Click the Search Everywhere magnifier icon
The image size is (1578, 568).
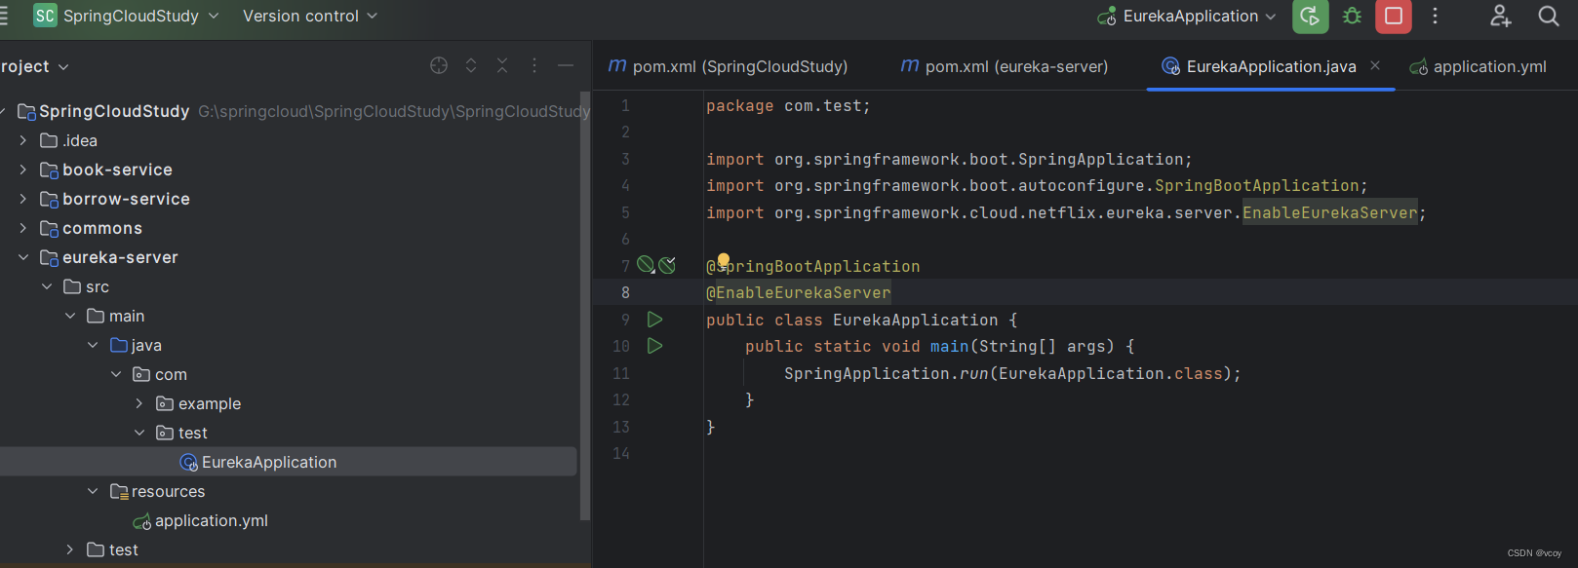tap(1548, 16)
